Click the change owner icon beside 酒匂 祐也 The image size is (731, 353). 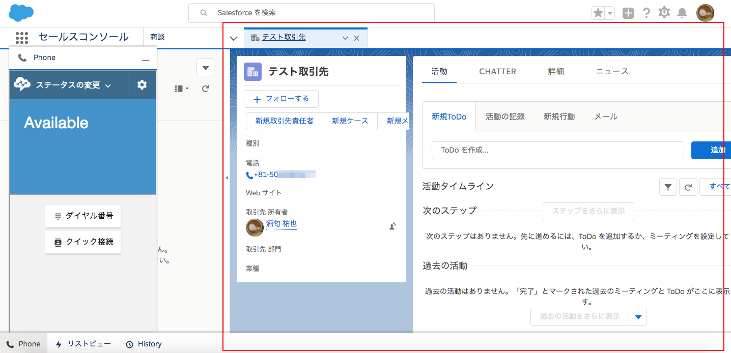pyautogui.click(x=392, y=226)
